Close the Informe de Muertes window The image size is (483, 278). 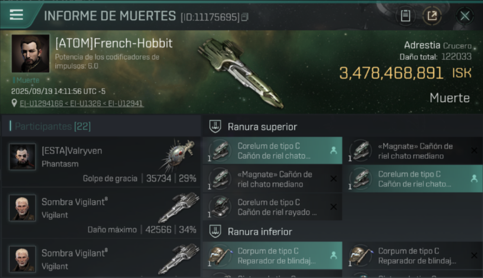click(x=465, y=16)
